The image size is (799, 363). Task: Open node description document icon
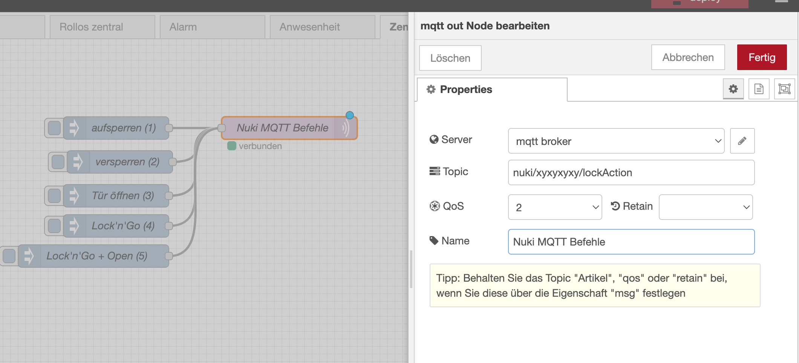tap(759, 89)
